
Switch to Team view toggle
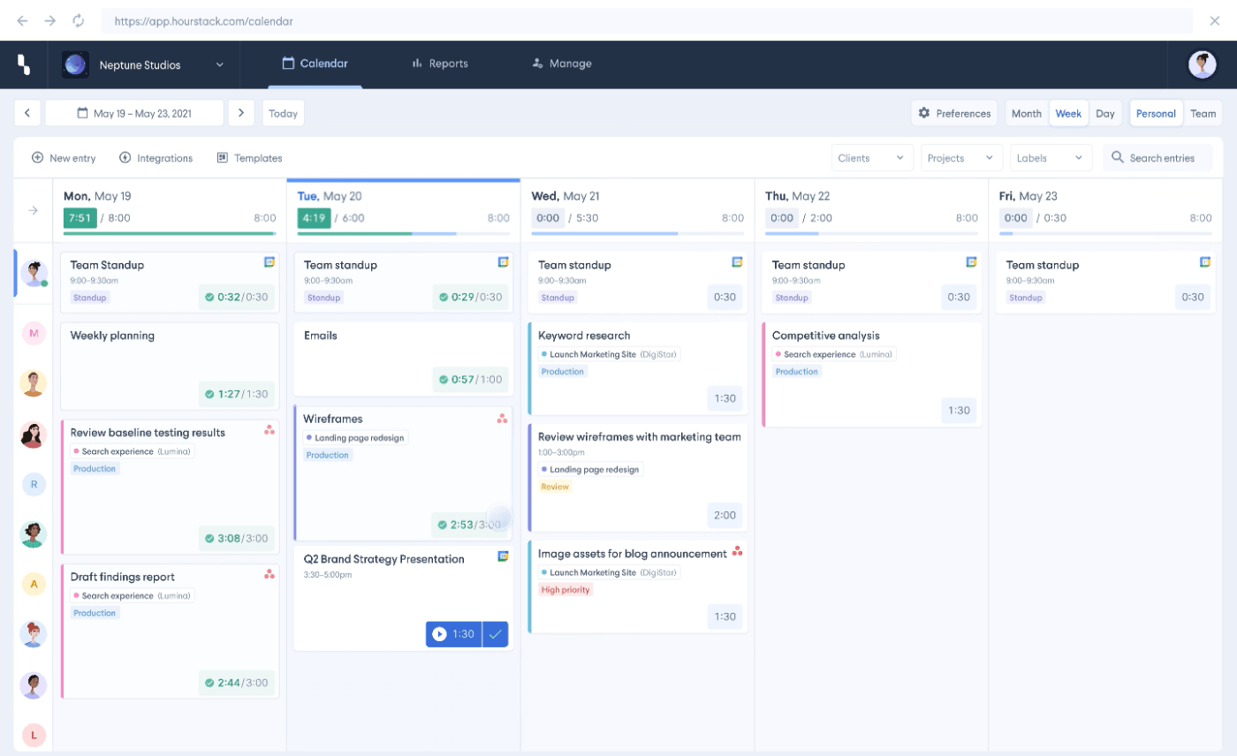(1203, 113)
